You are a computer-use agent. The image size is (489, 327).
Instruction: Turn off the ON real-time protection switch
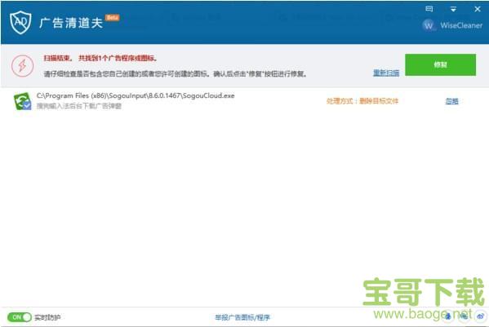pos(20,317)
